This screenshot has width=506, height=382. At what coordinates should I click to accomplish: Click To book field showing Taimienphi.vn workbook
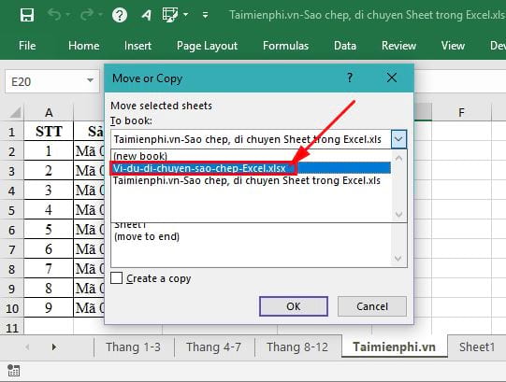(251, 139)
